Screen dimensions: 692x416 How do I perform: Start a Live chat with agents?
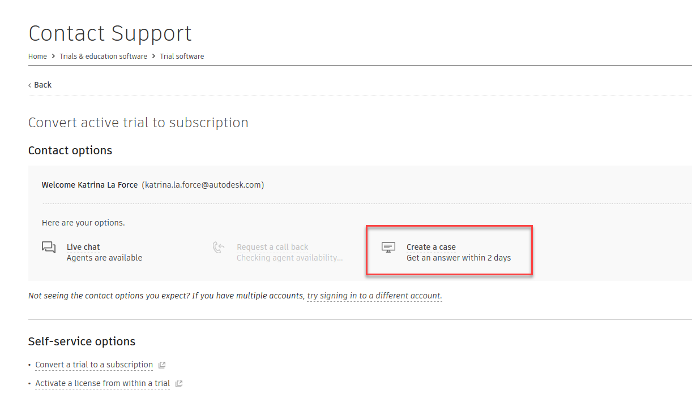click(83, 247)
